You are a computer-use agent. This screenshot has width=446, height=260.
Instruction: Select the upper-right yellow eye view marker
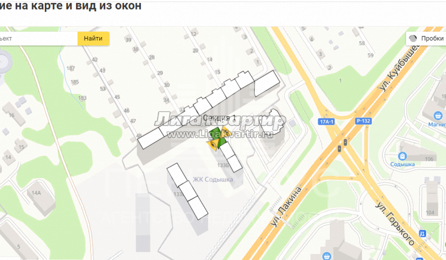click(225, 133)
